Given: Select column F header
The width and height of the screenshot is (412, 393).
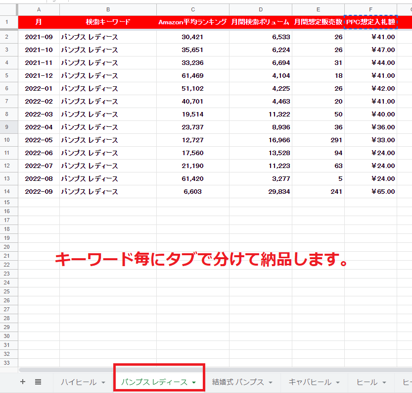Looking at the screenshot, I should click(371, 10).
